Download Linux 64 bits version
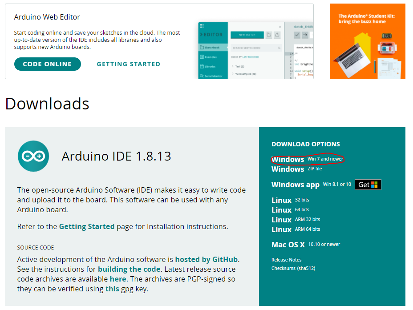 290,210
